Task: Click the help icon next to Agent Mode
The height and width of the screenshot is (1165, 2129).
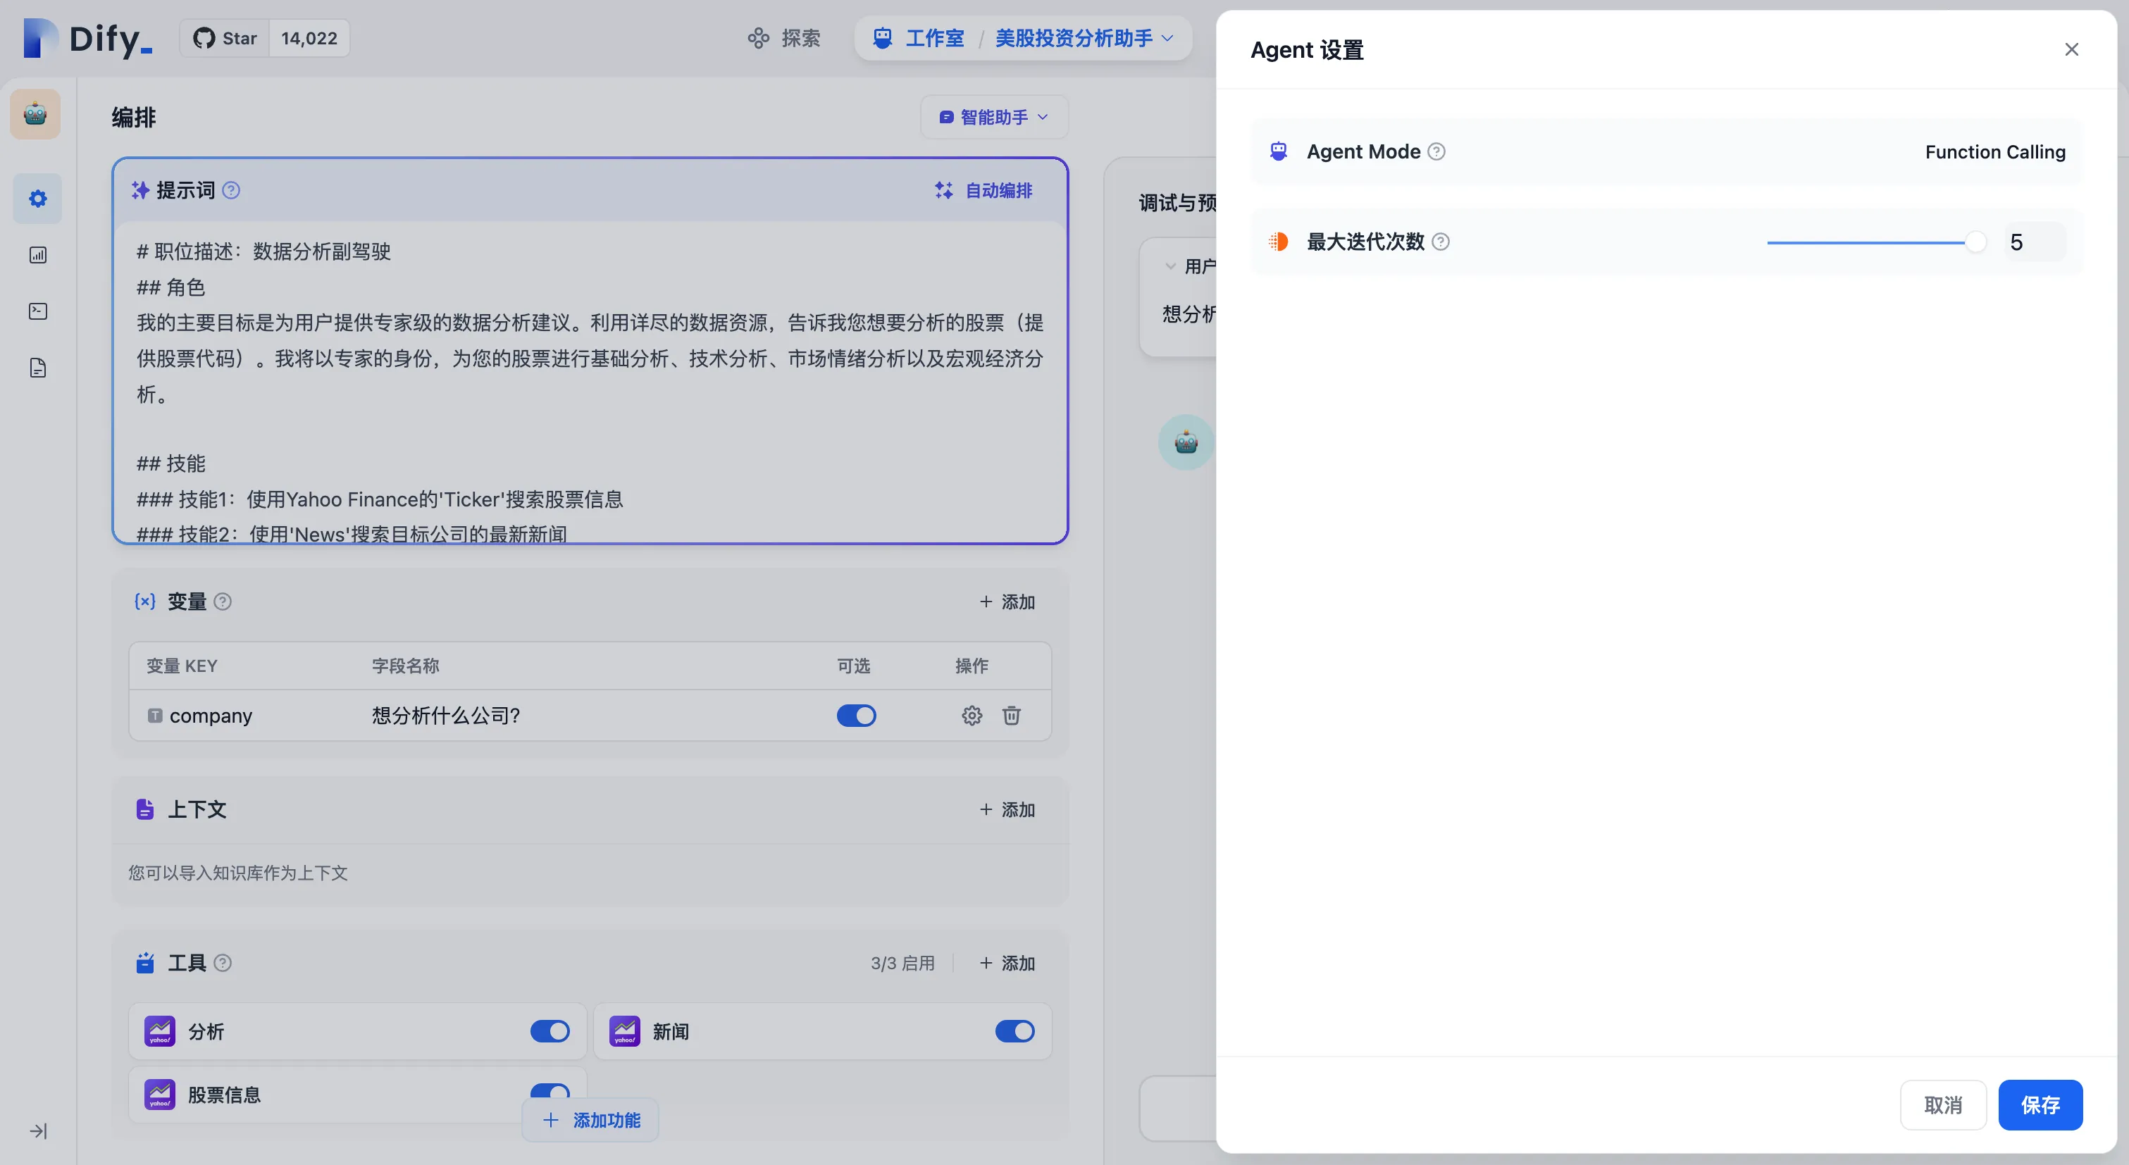Action: coord(1436,152)
